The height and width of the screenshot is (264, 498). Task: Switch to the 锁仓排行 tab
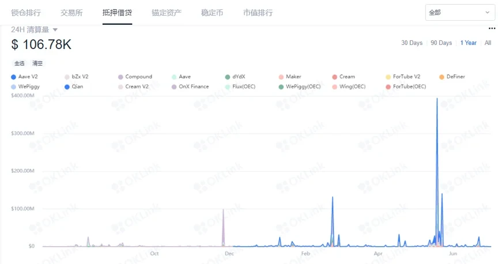pyautogui.click(x=26, y=13)
